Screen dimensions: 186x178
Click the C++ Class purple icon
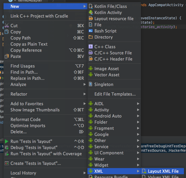coord(91,46)
